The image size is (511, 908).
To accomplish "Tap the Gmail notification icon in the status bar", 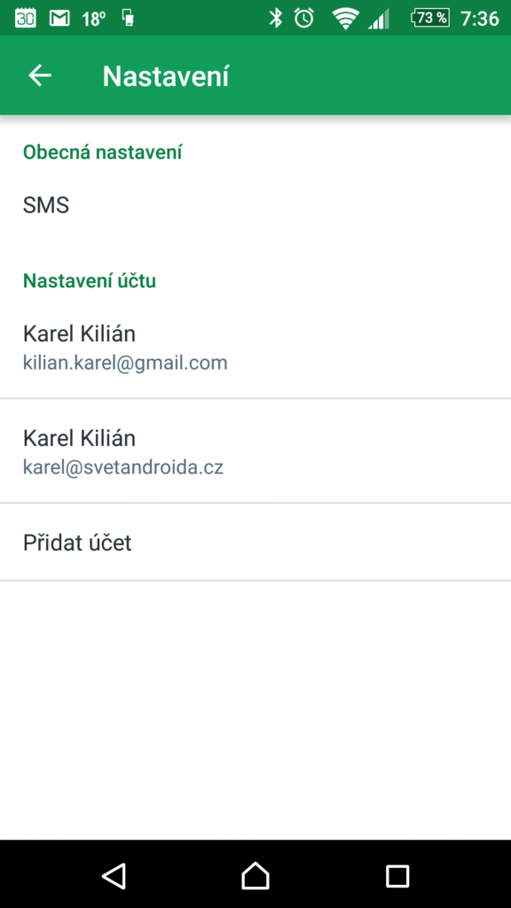I will pyautogui.click(x=59, y=19).
